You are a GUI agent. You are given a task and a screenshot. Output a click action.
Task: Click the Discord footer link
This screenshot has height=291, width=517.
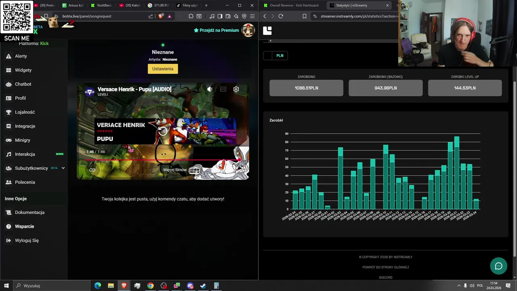click(385, 277)
